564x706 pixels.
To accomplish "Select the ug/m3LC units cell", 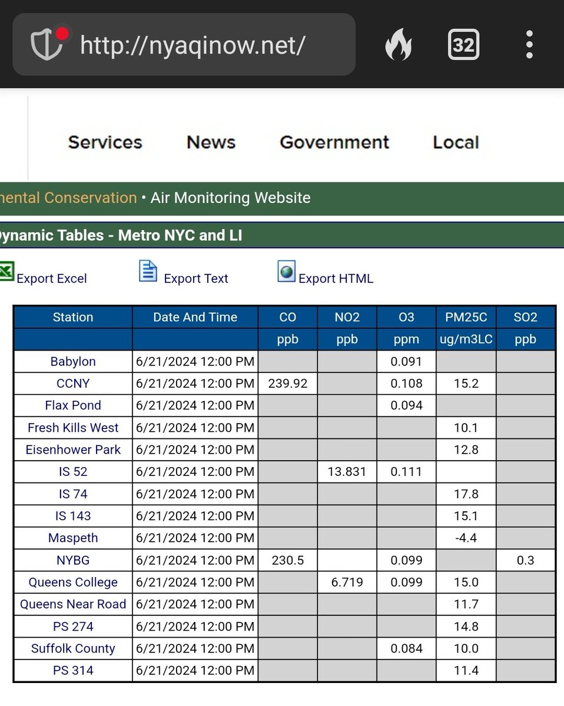I will 466,340.
